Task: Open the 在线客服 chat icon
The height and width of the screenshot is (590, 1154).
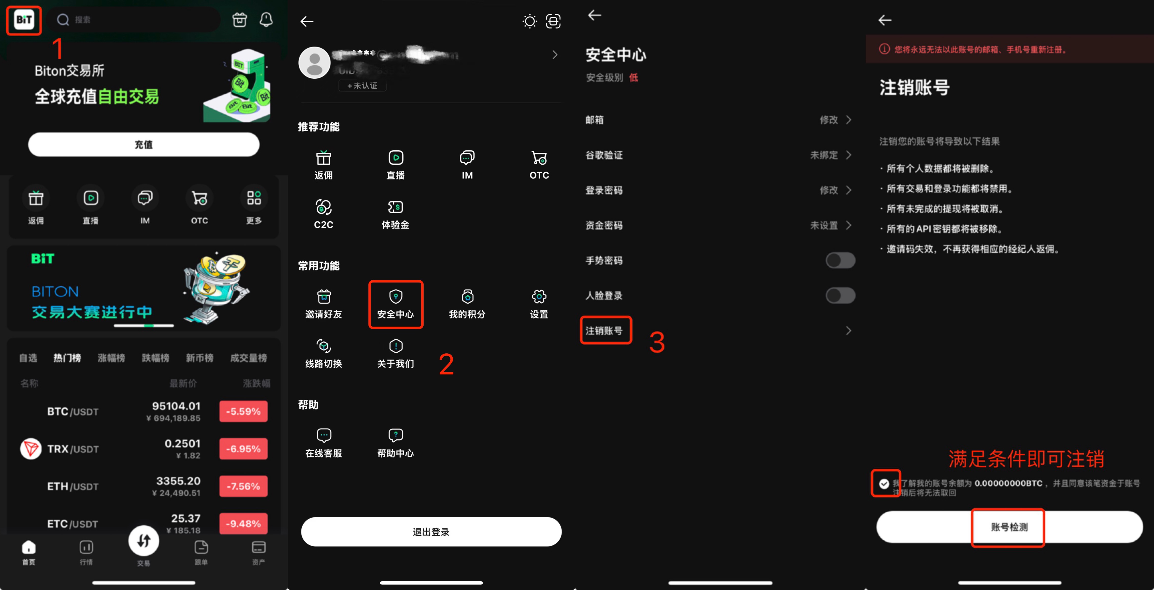Action: (x=323, y=435)
